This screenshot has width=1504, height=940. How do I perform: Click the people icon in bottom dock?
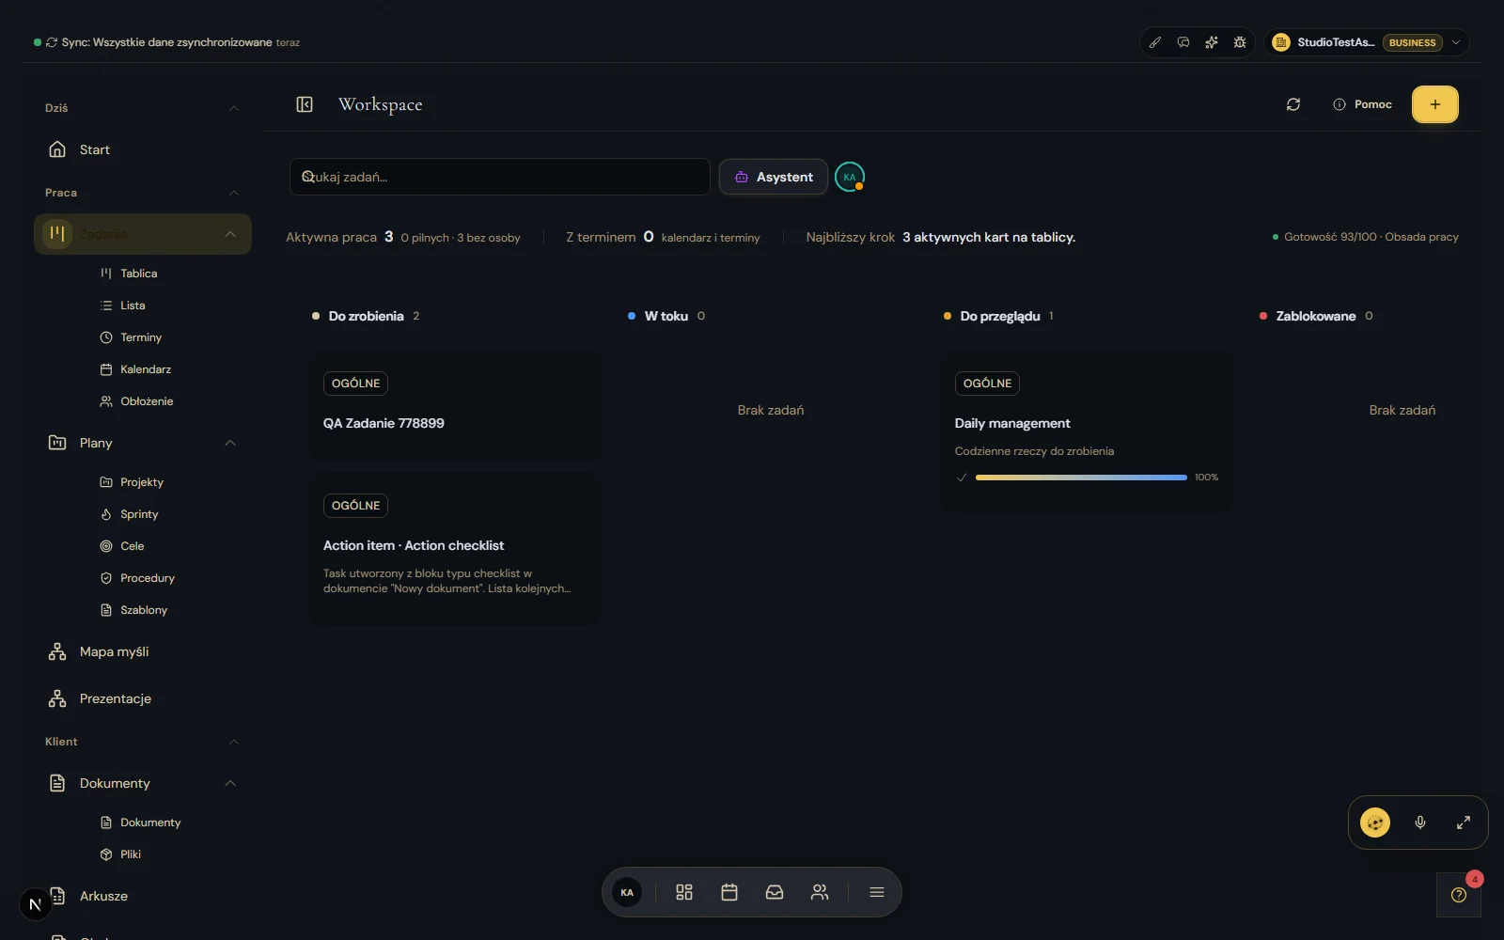click(x=820, y=892)
